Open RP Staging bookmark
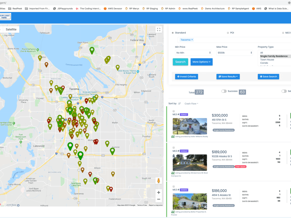This screenshot has height=218, width=291. 150,8
